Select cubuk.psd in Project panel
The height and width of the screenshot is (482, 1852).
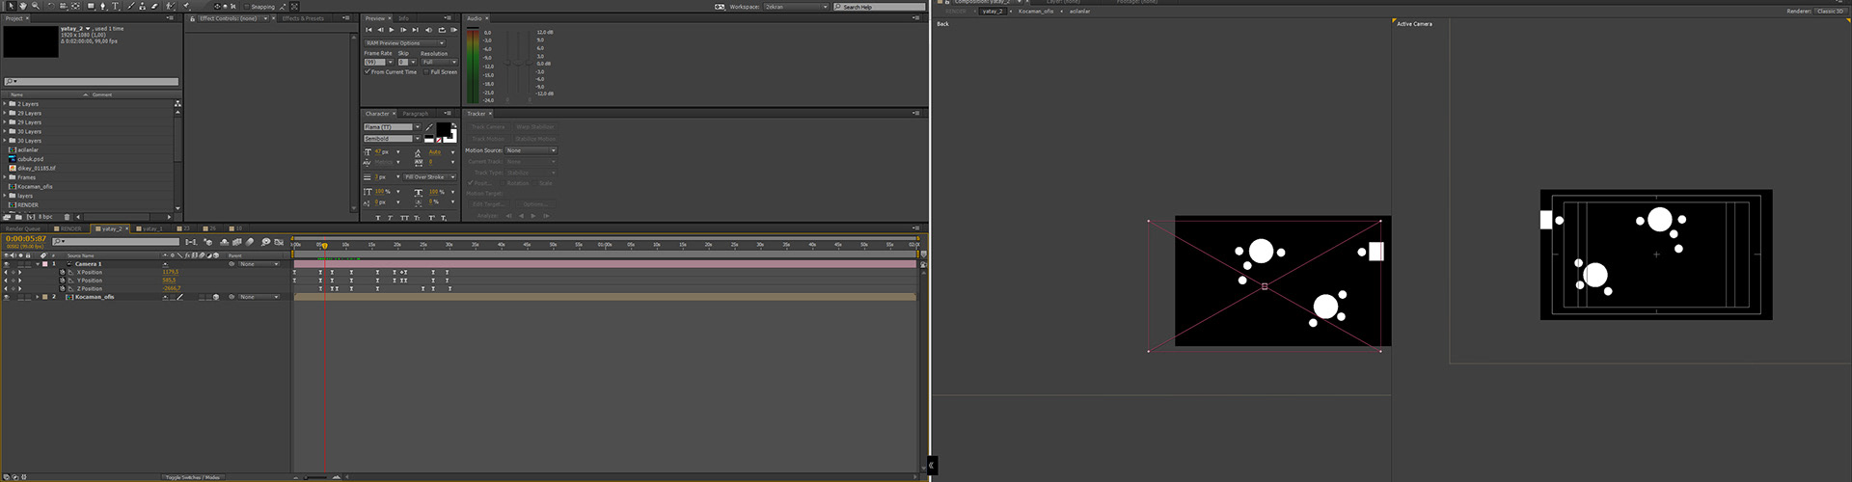[30, 159]
